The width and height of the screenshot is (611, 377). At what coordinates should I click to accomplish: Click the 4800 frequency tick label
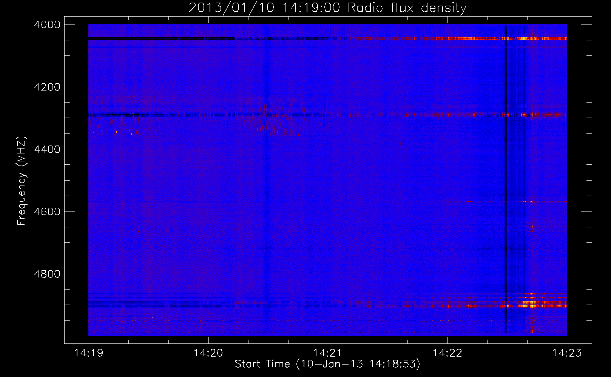(47, 274)
